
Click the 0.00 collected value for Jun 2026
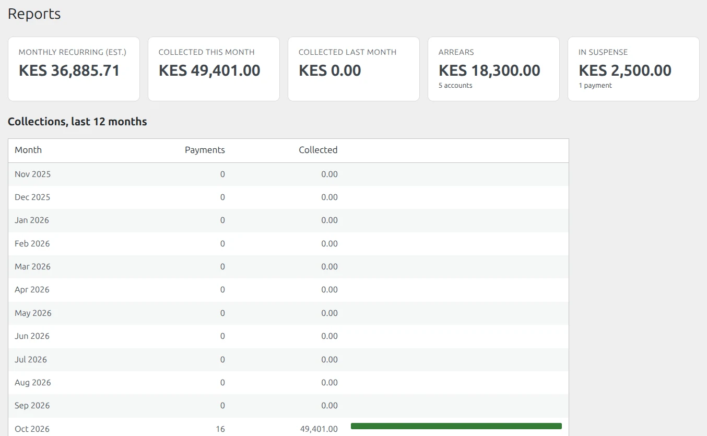(x=329, y=336)
